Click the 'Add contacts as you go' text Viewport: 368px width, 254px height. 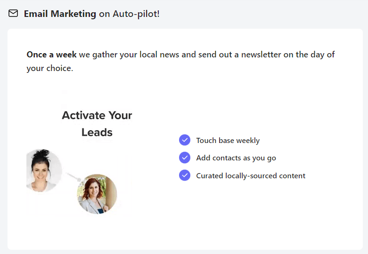(236, 158)
